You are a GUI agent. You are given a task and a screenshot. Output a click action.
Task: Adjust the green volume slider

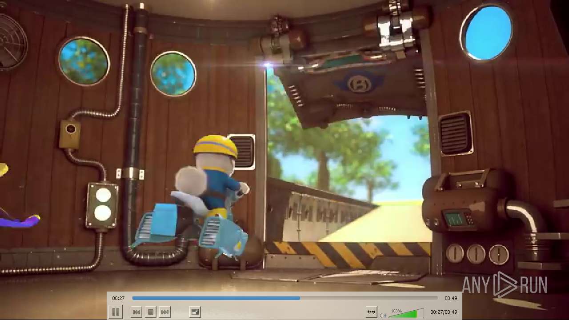406,313
